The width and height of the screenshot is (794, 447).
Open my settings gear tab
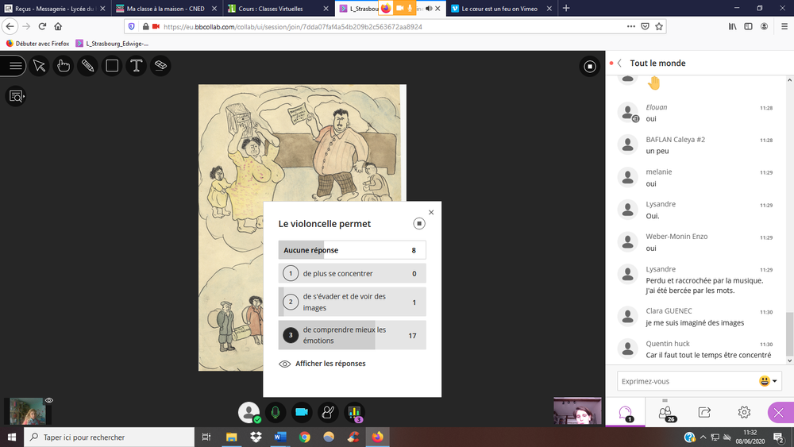(x=744, y=413)
